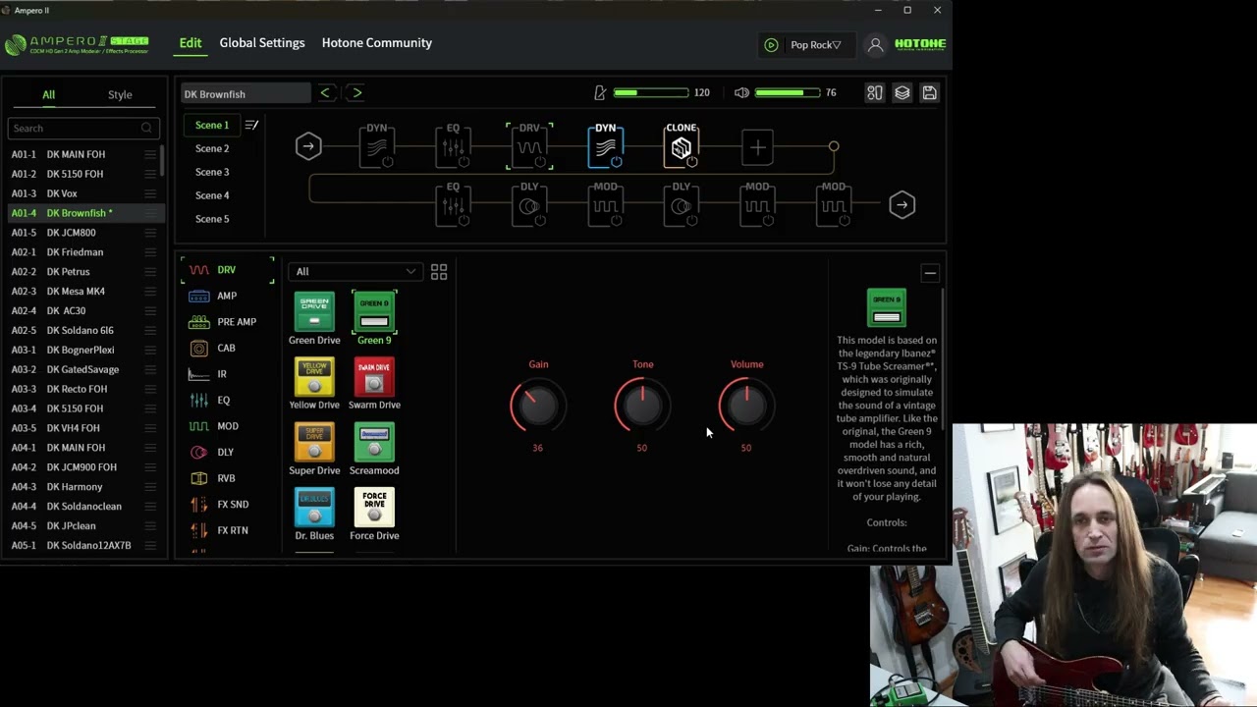This screenshot has height=707, width=1257.
Task: Open the metronome tempo icon
Action: coord(600,92)
